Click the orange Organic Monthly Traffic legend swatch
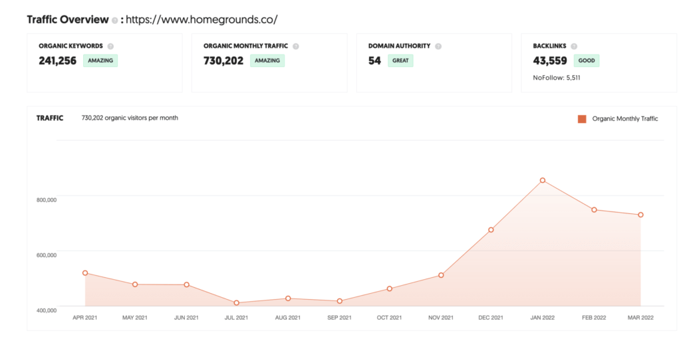681x339 pixels. pos(582,119)
